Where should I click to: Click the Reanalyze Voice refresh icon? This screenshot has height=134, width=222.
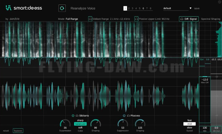(62, 8)
